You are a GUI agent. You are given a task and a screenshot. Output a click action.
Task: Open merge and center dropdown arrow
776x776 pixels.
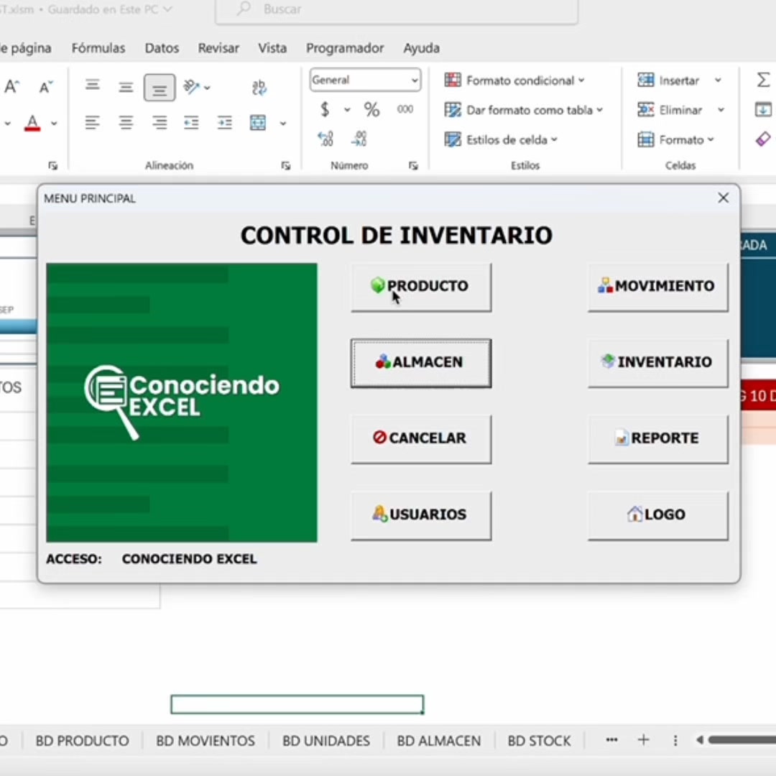(283, 124)
